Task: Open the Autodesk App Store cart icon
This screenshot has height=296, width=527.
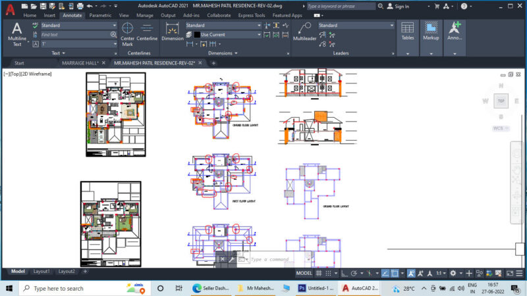Action: (x=437, y=6)
